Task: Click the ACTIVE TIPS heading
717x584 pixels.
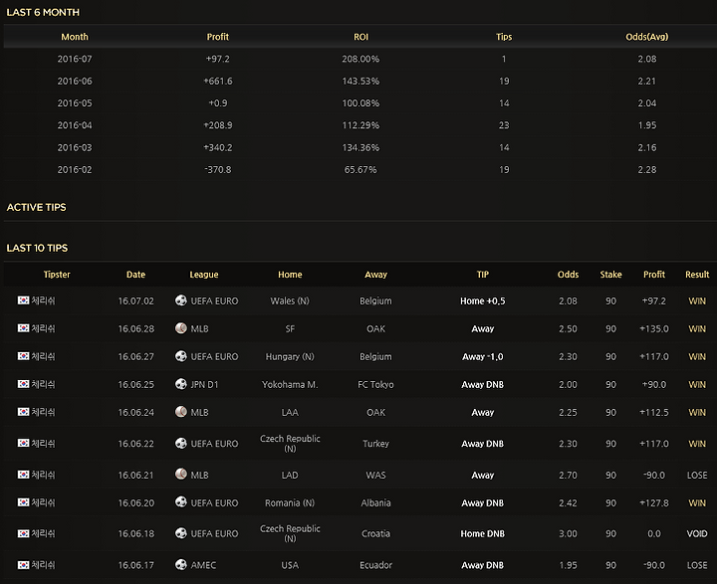Action: click(x=36, y=207)
